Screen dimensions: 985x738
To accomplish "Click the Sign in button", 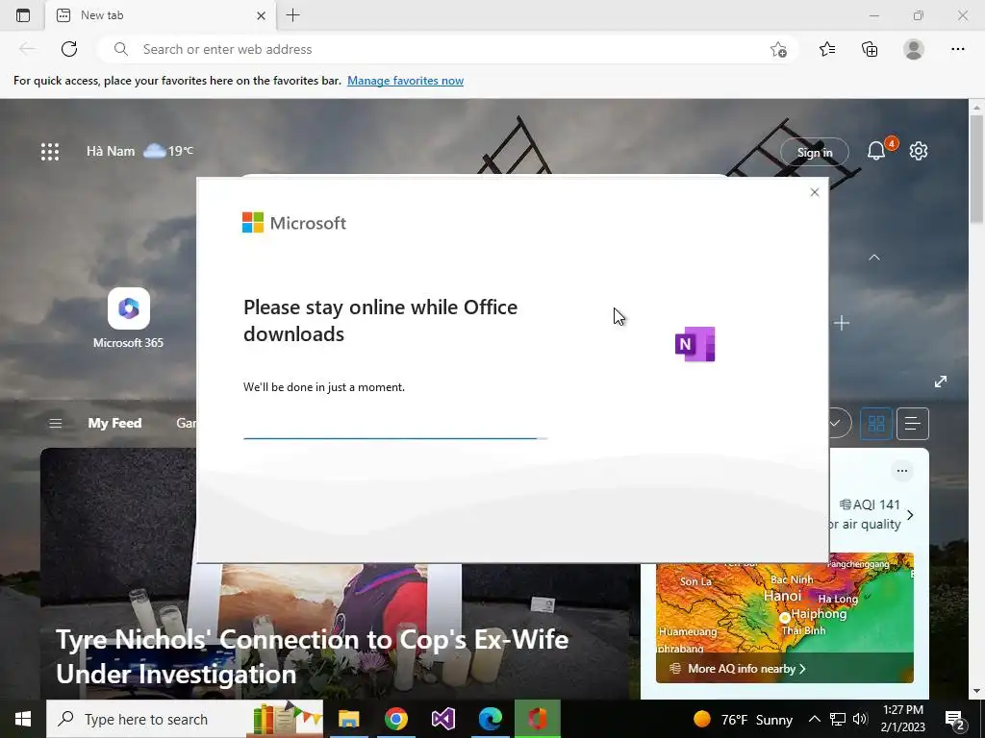I will tap(815, 152).
